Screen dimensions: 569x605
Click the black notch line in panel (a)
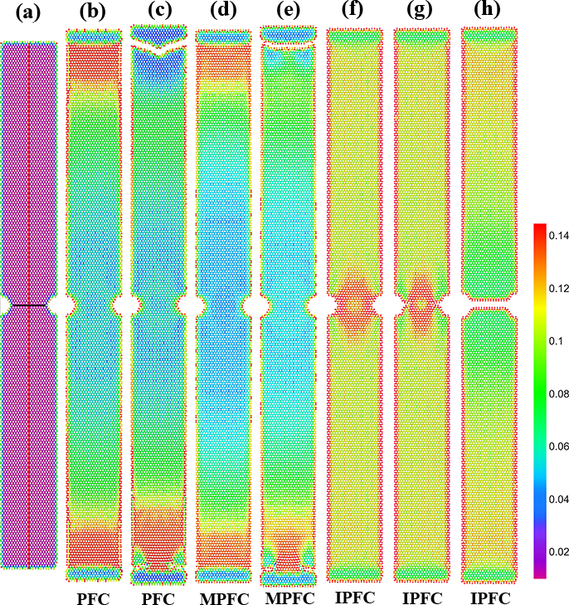point(29,305)
